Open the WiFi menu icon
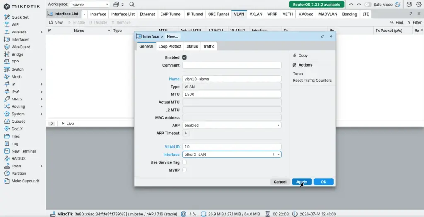Viewport: 424px width, 217px height. pos(7,24)
